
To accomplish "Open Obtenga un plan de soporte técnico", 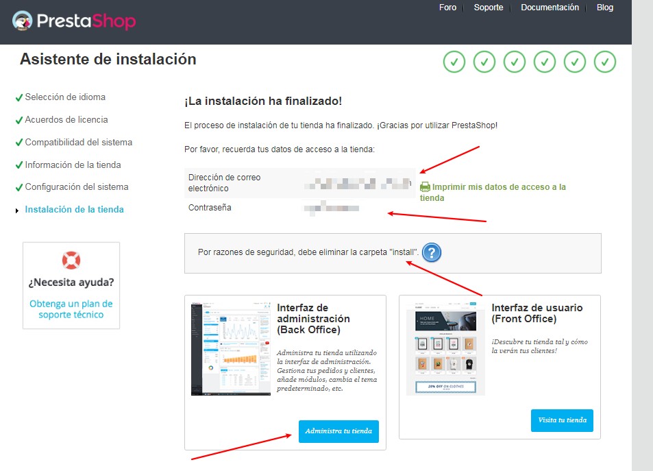I will point(71,309).
